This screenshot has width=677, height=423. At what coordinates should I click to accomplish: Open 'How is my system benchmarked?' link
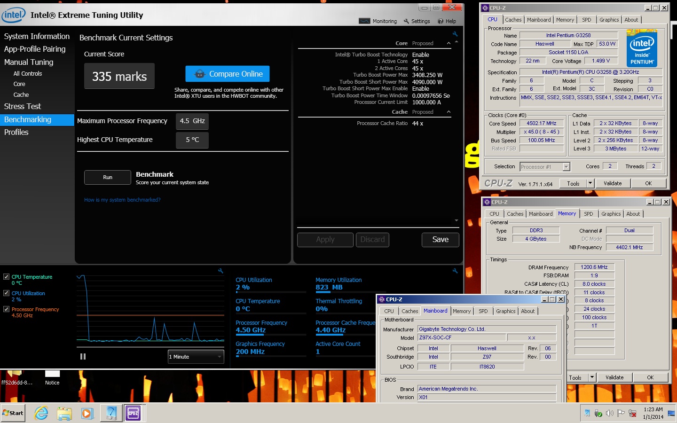[x=122, y=200]
